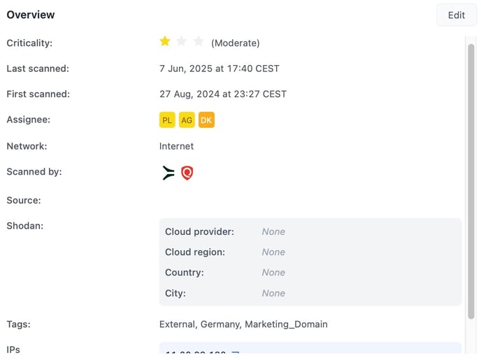Image resolution: width=481 pixels, height=360 pixels.
Task: Click the Cloud provider None value
Action: point(273,231)
